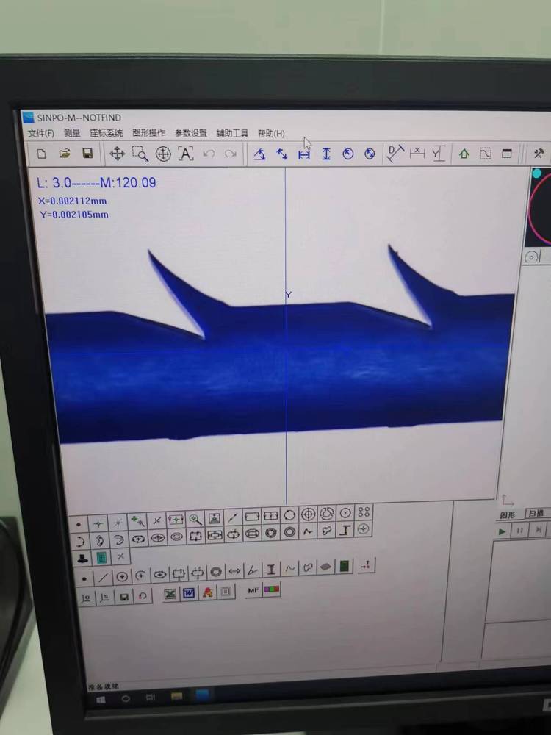Image resolution: width=551 pixels, height=735 pixels.
Task: Open the 测量 menu
Action: 72,133
